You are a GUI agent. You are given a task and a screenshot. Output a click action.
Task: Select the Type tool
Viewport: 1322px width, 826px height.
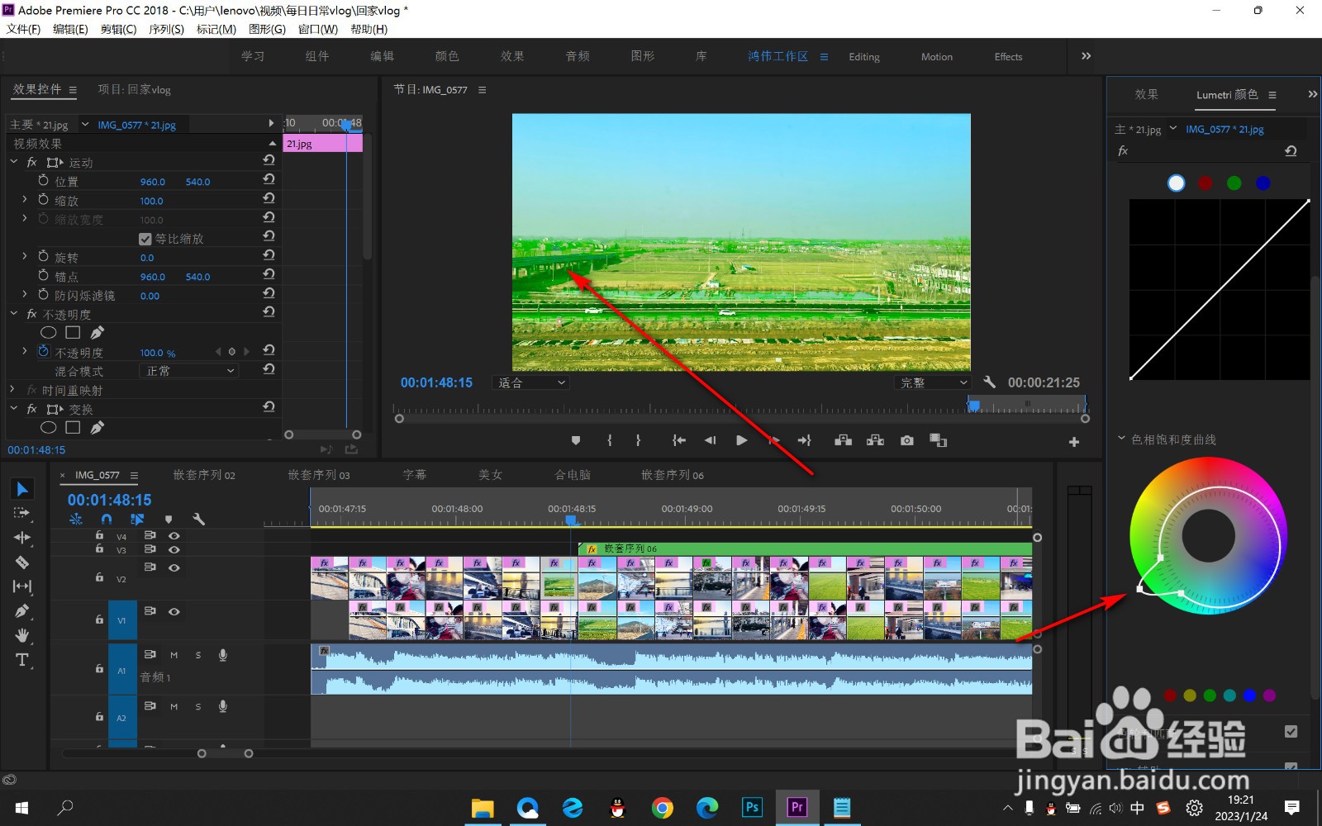tap(22, 660)
